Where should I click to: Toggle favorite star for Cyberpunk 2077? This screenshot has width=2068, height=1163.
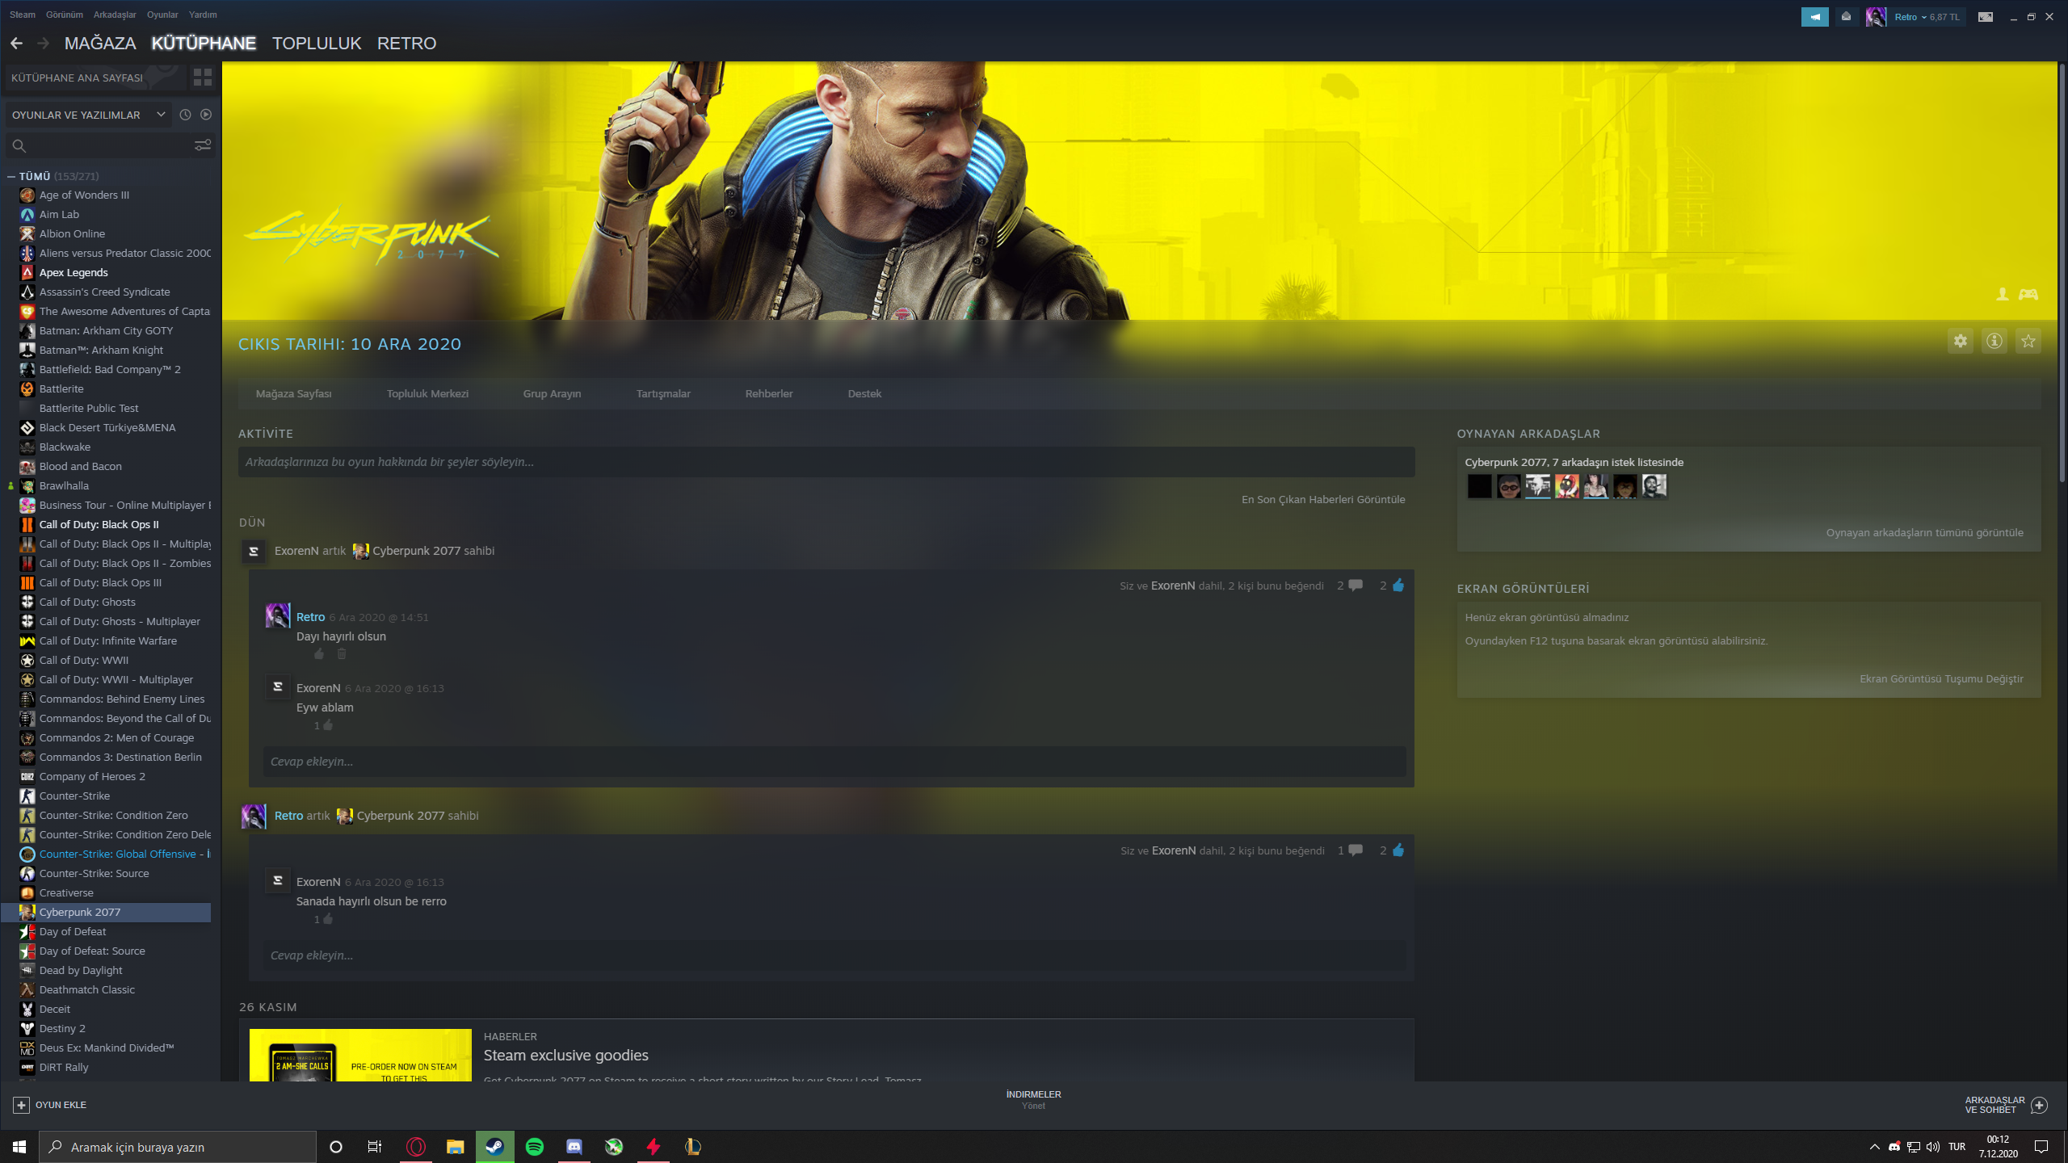(2028, 341)
